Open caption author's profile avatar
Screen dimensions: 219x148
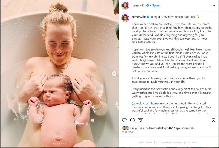[125, 18]
